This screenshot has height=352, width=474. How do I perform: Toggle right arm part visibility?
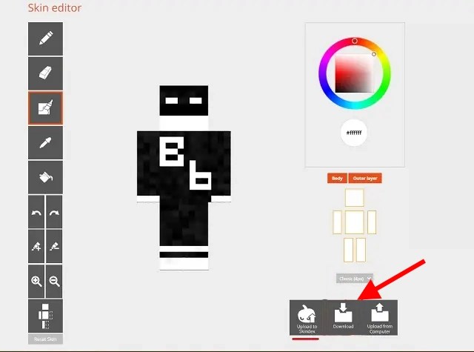(x=372, y=222)
